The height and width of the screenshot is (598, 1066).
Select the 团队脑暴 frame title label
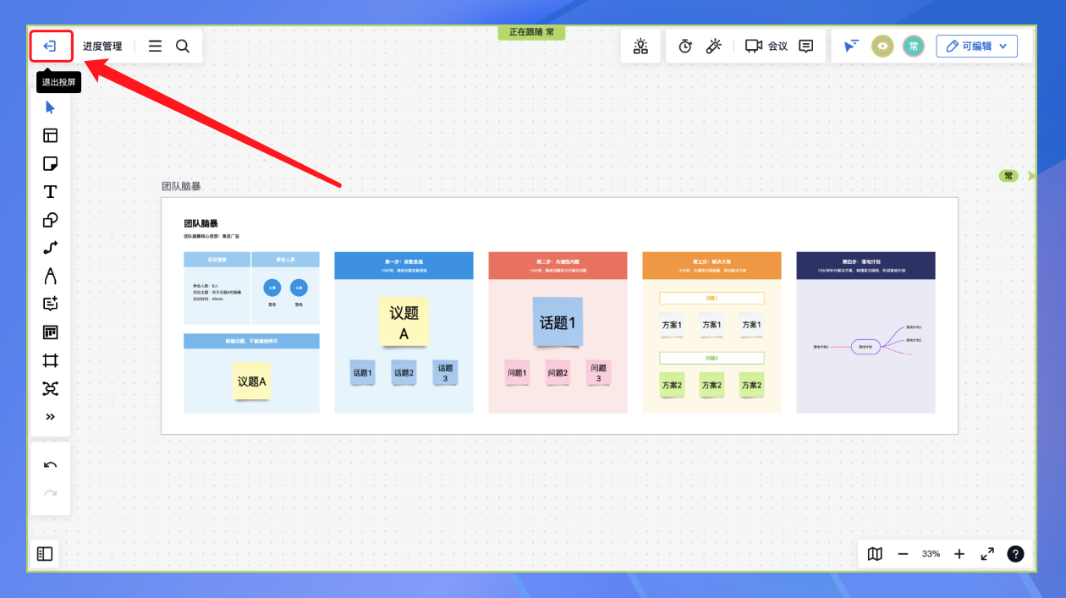point(181,186)
